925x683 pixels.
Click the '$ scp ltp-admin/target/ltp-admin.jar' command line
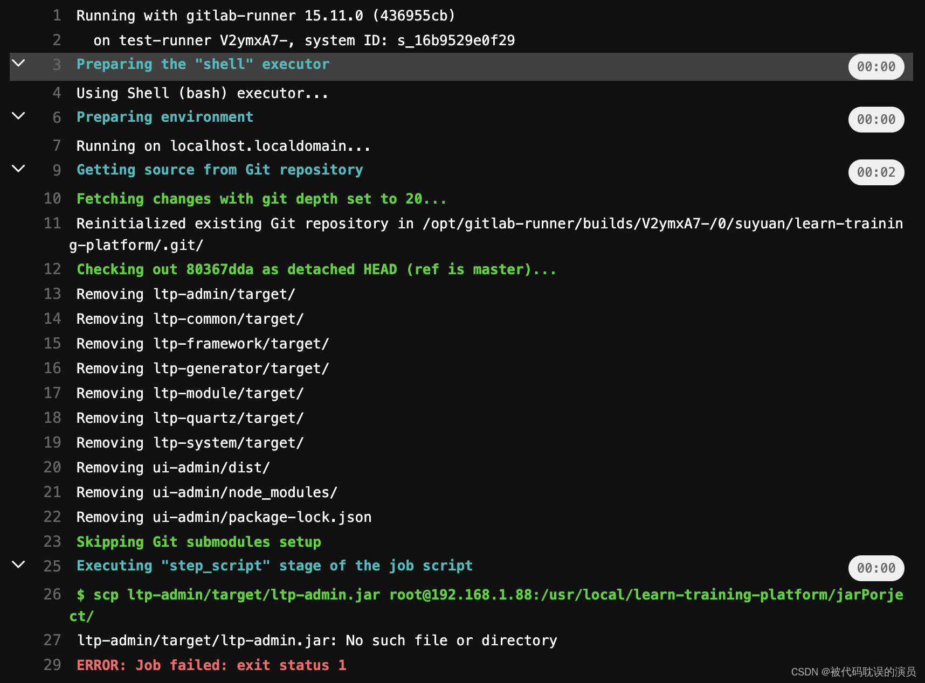[486, 605]
